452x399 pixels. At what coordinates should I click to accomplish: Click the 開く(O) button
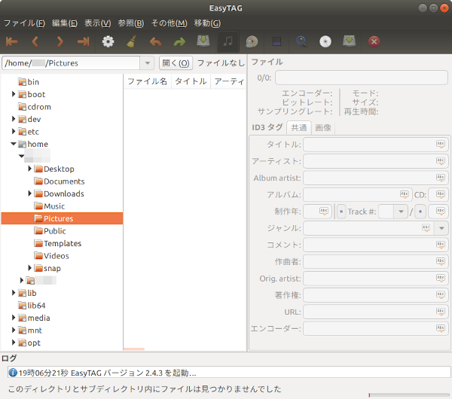(x=176, y=63)
